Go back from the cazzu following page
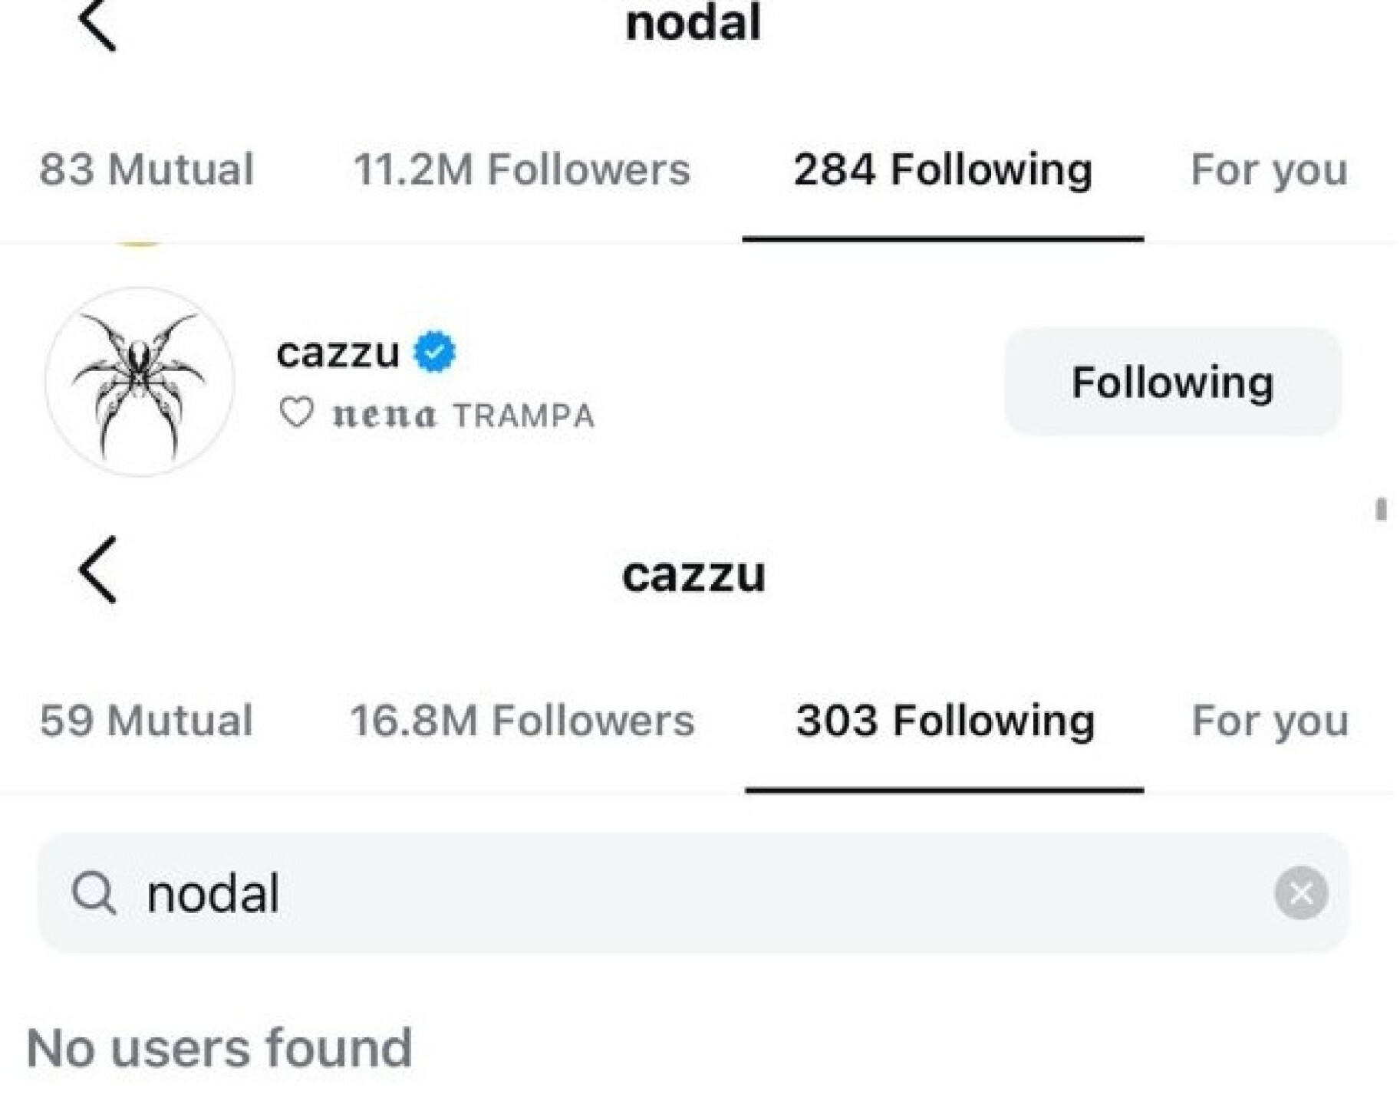Screen dimensions: 1400x1104 [97, 570]
